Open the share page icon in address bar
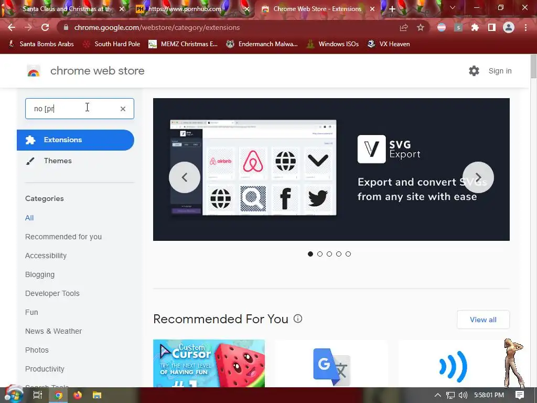 coord(404,27)
